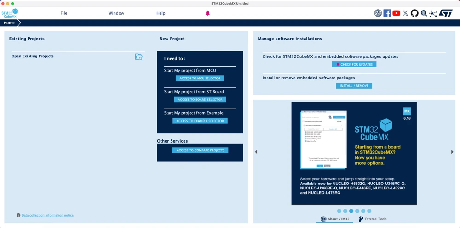460x228 pixels.
Task: Open the X (Twitter) icon link
Action: tap(405, 13)
